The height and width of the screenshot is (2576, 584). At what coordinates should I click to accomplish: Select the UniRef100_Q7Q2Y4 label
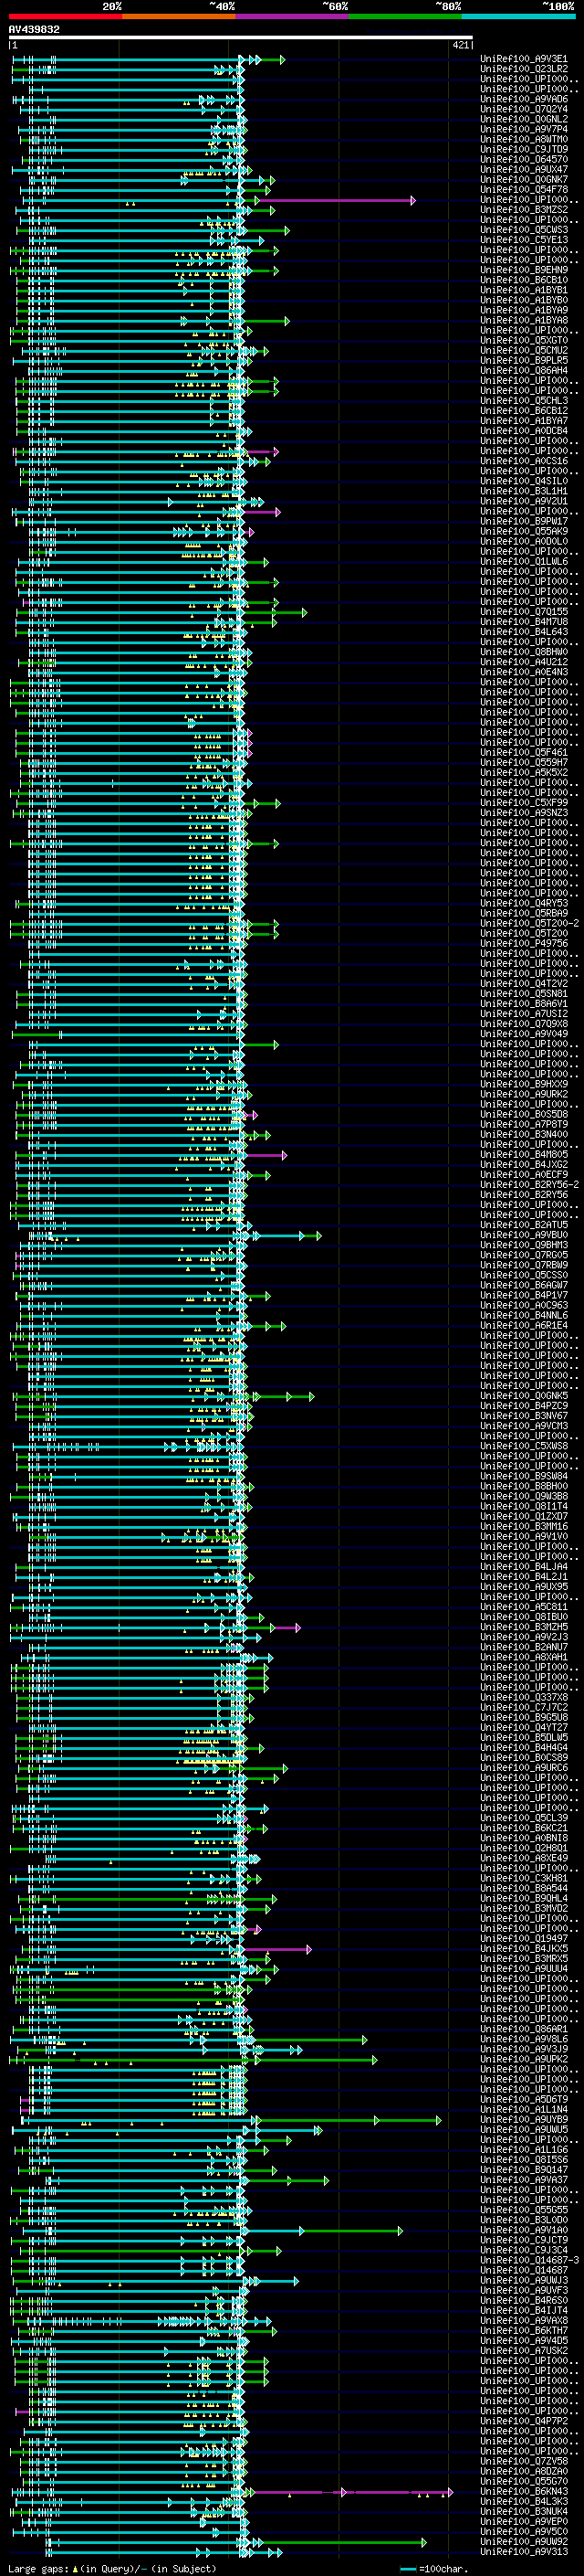(x=524, y=109)
